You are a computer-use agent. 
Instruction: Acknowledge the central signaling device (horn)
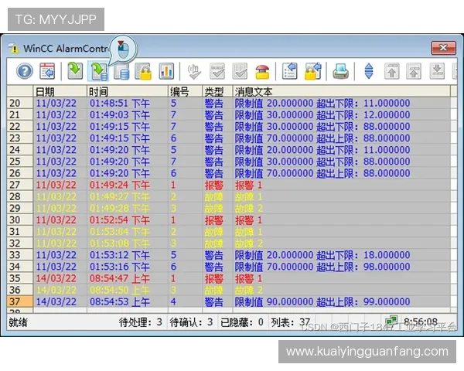coord(194,71)
